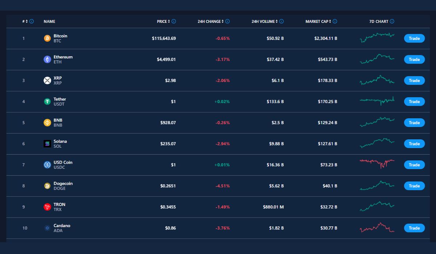Select the Ethereum coin icon
Screen dimensions: 436x254
(47, 59)
